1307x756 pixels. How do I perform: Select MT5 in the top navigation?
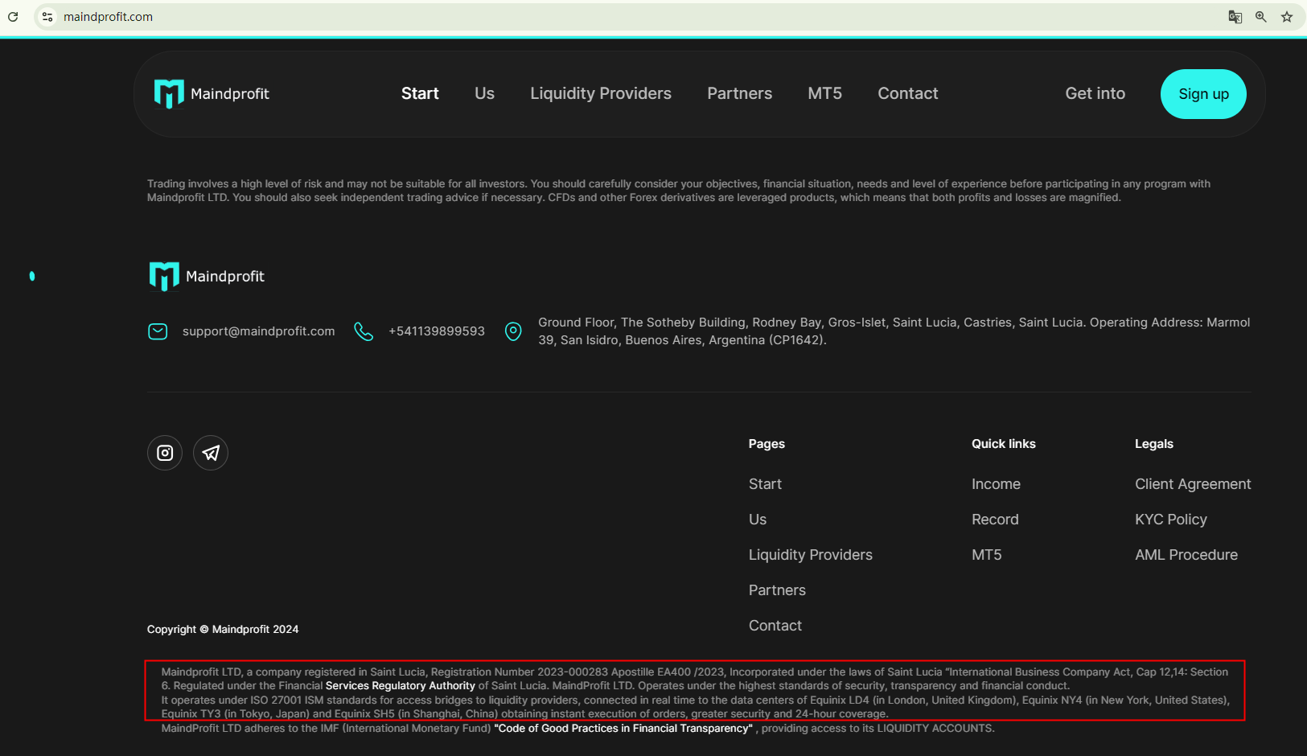click(824, 94)
